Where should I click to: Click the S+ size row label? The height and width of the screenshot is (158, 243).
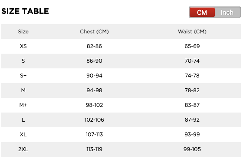pos(23,76)
